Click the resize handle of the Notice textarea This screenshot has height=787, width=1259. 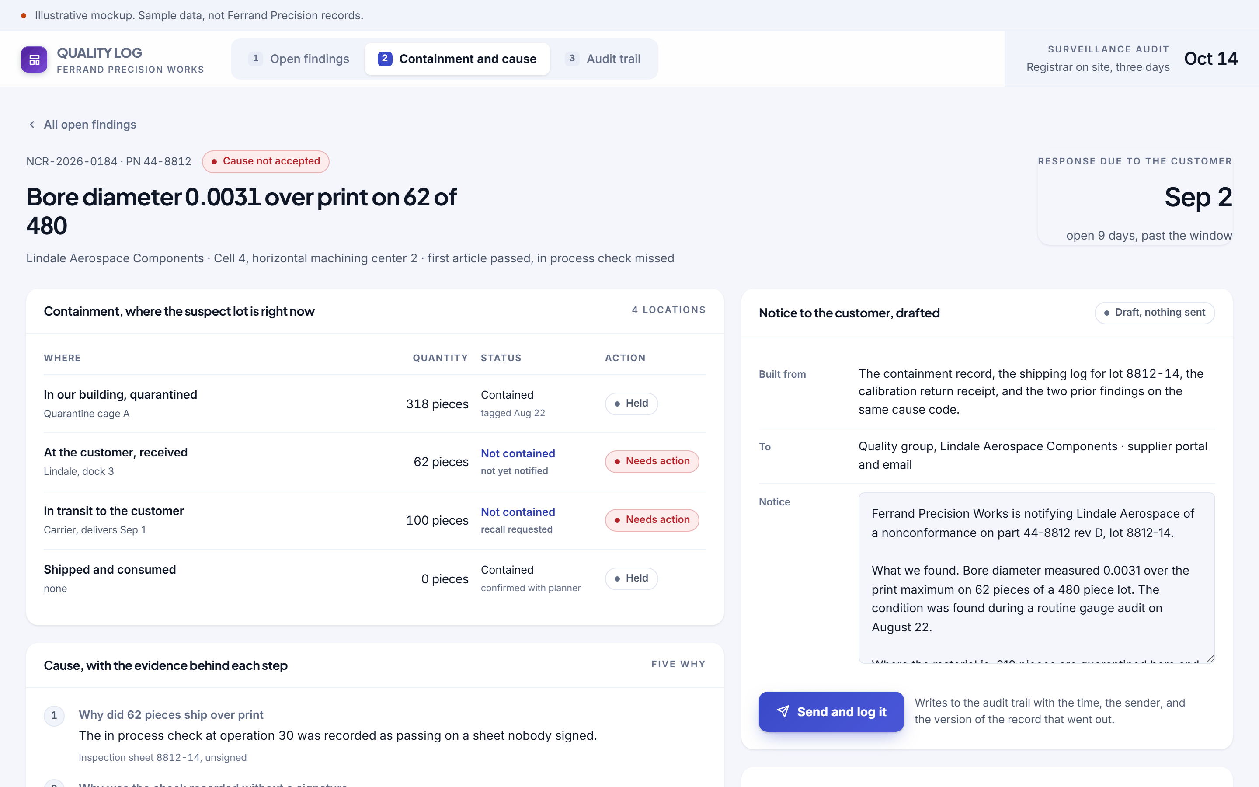[x=1210, y=658]
